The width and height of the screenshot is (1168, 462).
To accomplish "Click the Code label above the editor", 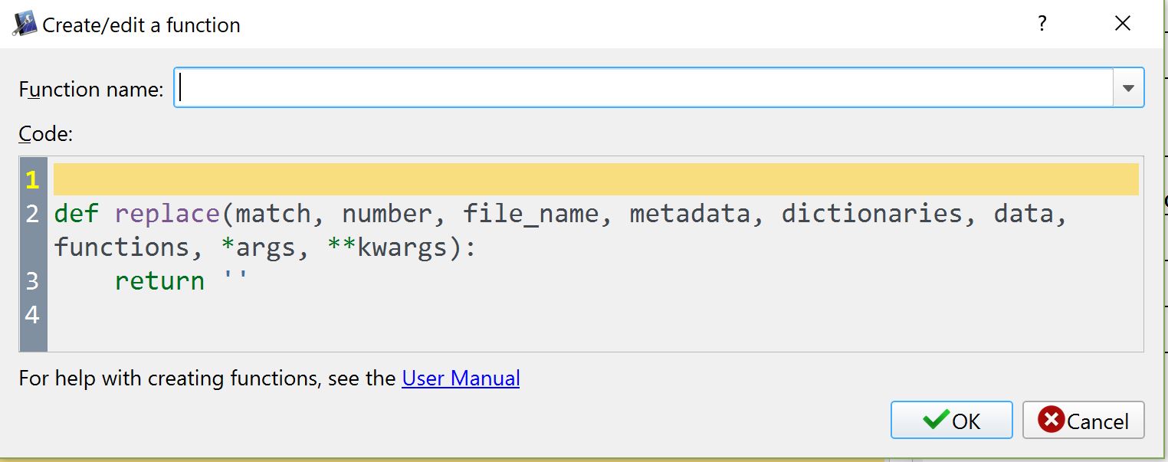I will click(45, 134).
